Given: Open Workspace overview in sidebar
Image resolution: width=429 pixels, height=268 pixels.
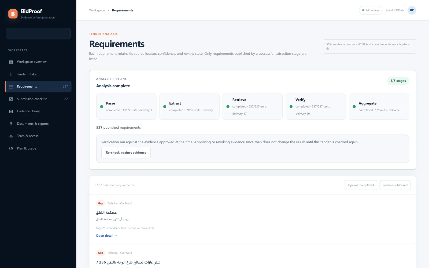Looking at the screenshot, I should (x=38, y=62).
